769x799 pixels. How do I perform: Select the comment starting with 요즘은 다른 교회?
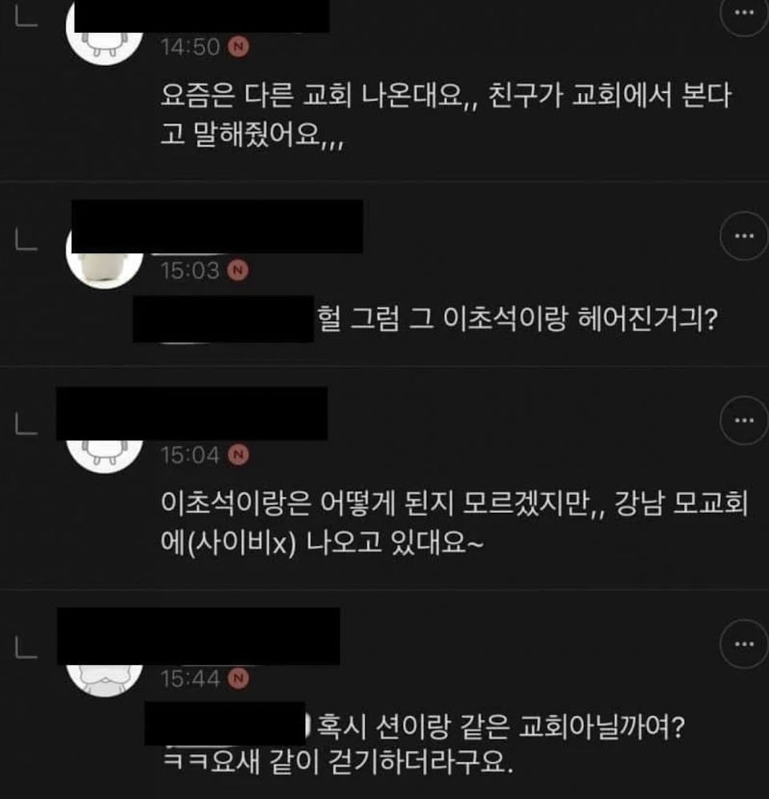[x=446, y=115]
